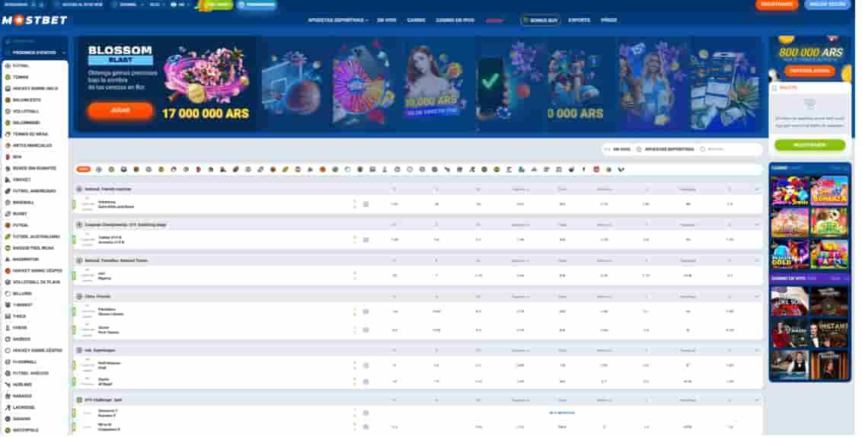
Task: Switch filter to Apuestas deportivas
Action: pos(666,149)
